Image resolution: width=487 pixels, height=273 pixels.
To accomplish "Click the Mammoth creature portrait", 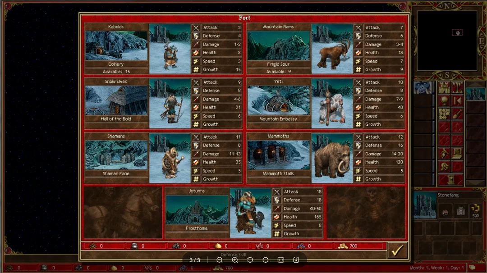I will (332, 158).
